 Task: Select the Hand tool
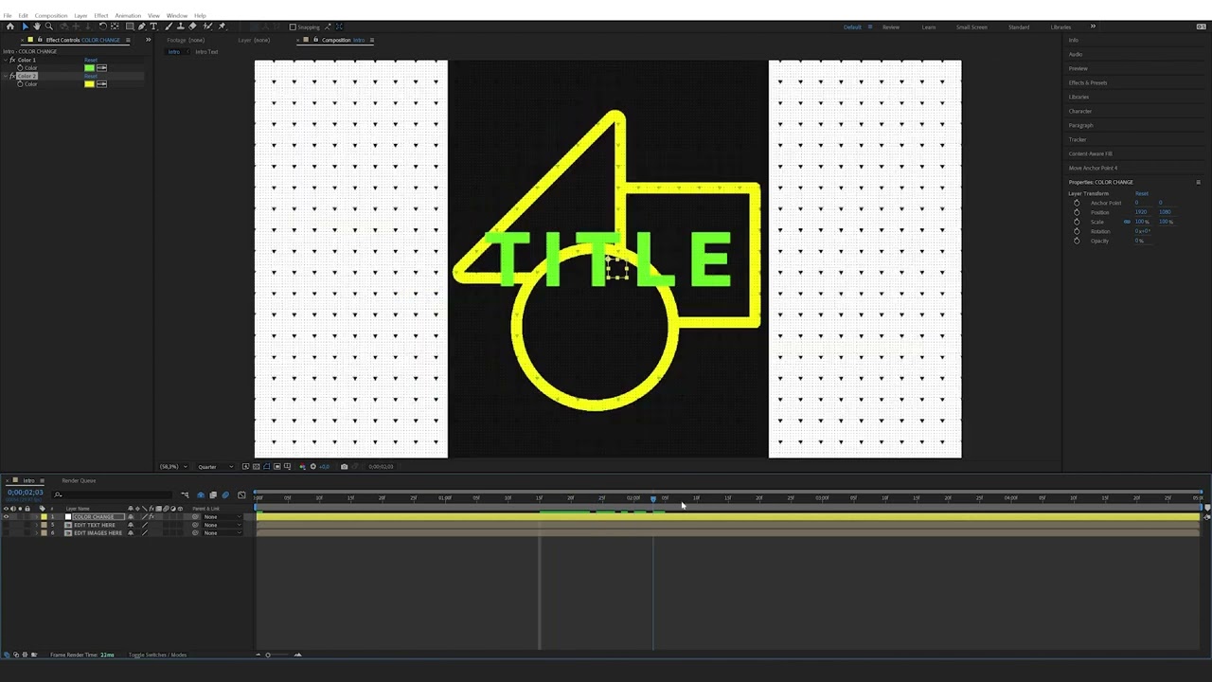tap(37, 27)
